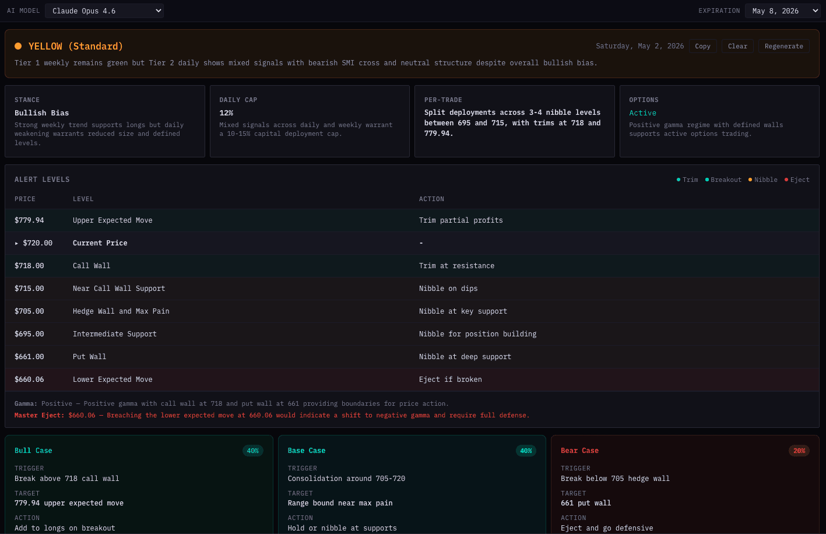
Task: Click the Eject legend item
Action: point(797,180)
